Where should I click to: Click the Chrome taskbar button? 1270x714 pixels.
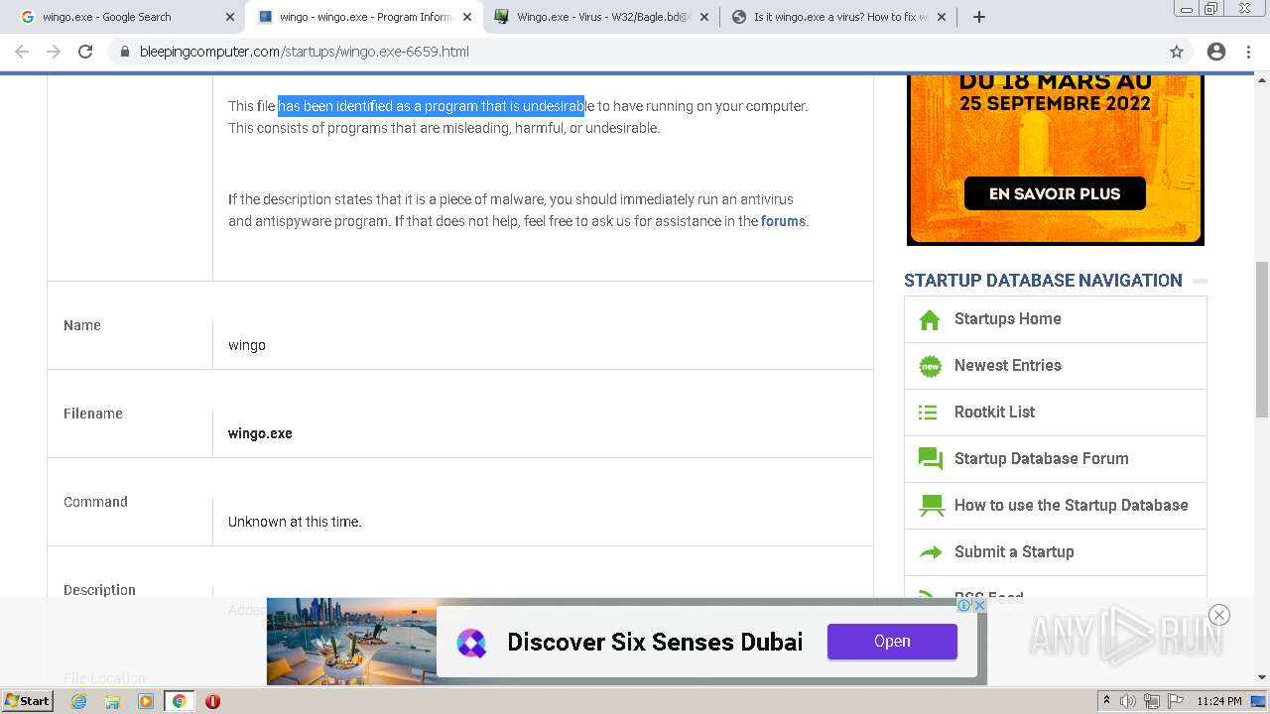(179, 701)
